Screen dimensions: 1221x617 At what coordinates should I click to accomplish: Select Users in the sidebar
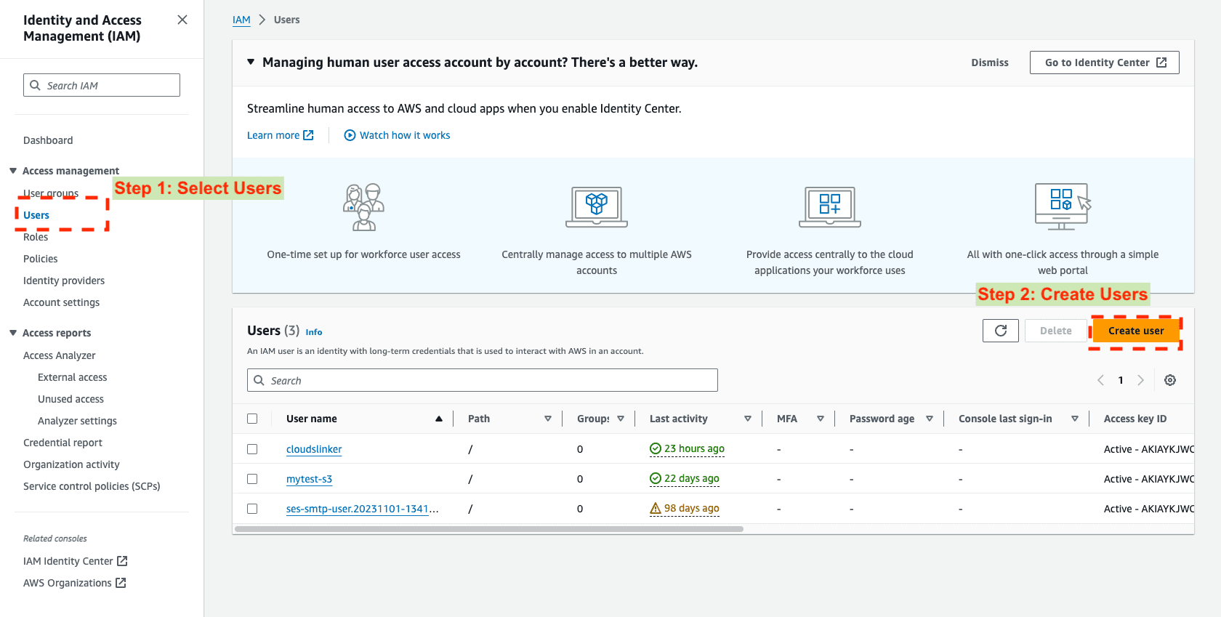pos(36,215)
